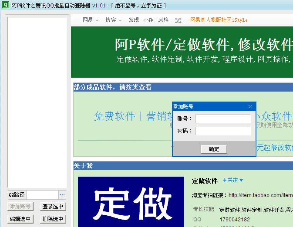Click the QQ路径 browse ellipsis button
The image size is (293, 227).
(x=62, y=195)
